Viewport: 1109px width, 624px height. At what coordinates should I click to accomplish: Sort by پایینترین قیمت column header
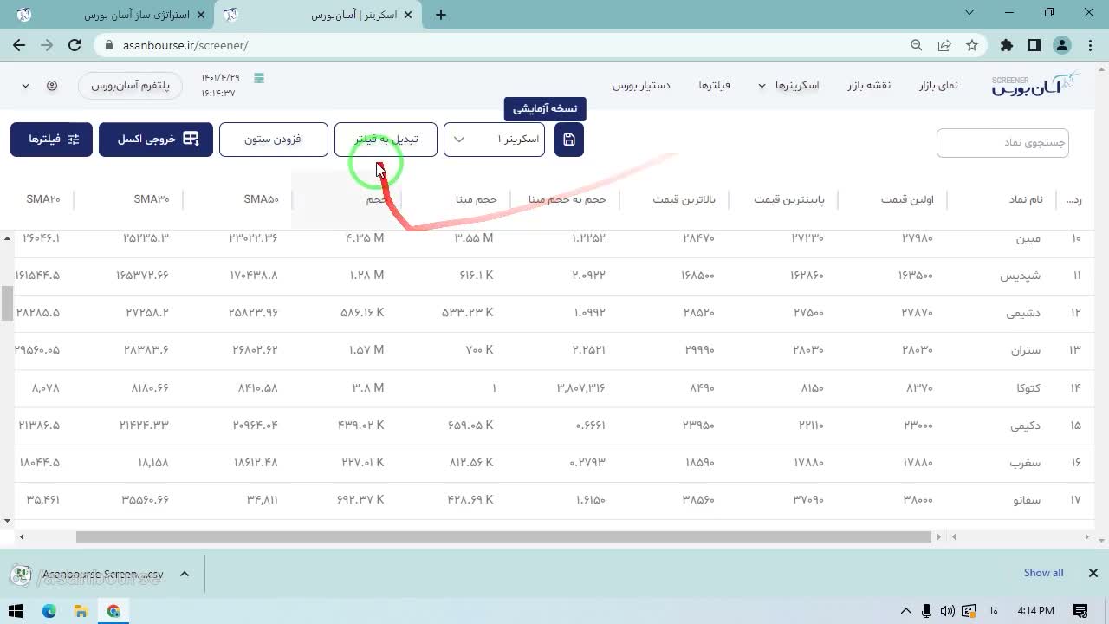click(789, 199)
